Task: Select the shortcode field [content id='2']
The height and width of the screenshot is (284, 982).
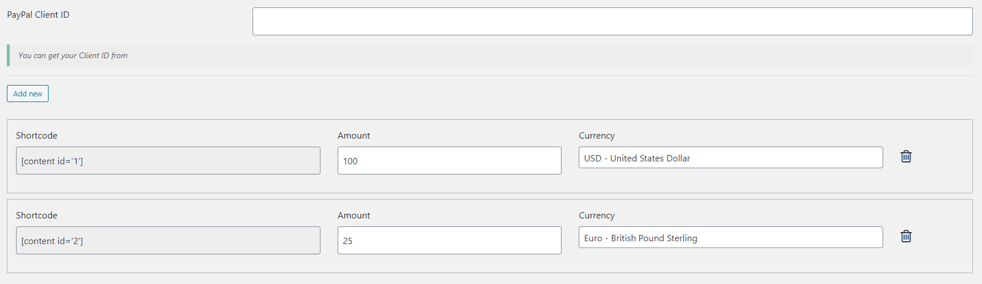Action: [x=168, y=240]
